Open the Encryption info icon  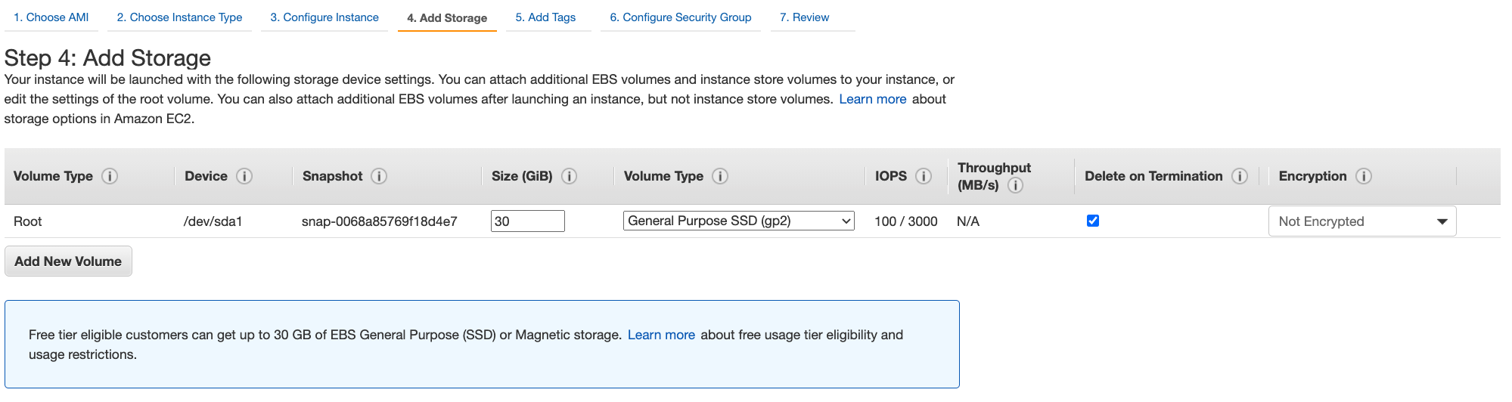click(1363, 176)
